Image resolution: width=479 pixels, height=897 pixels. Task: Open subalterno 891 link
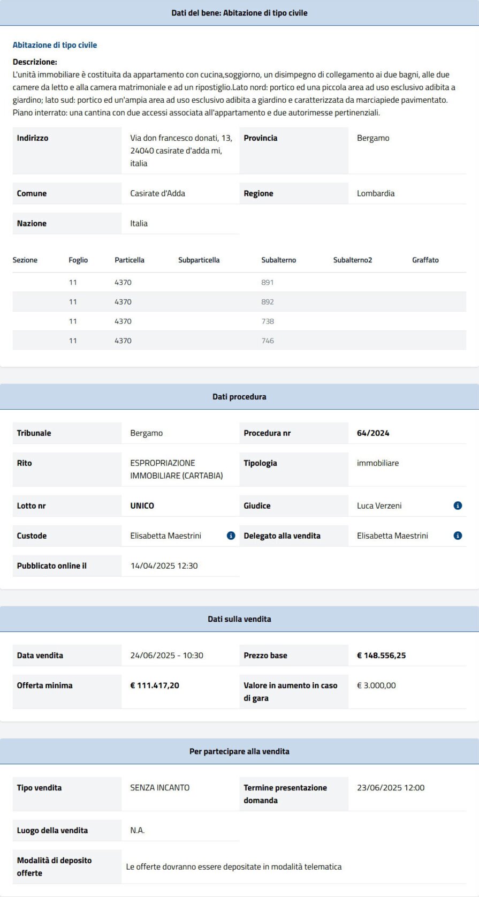(x=267, y=282)
